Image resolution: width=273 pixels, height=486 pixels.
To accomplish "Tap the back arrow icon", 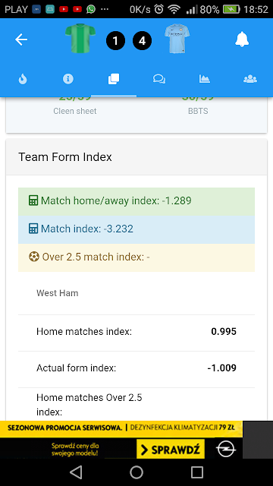I will pos(21,39).
